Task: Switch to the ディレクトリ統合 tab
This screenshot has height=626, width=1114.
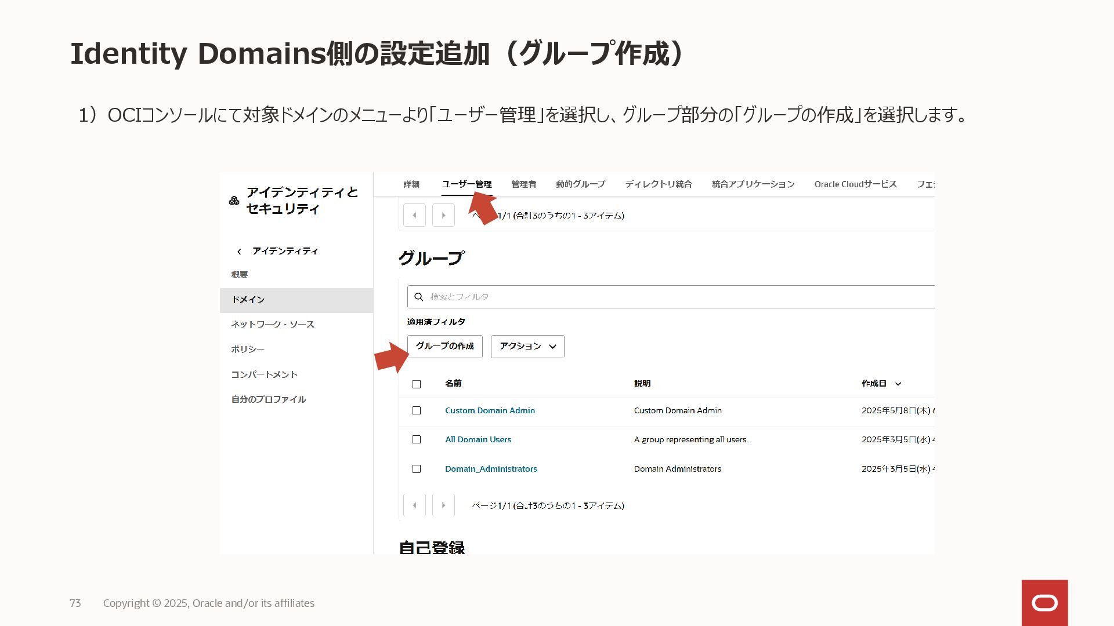Action: (659, 184)
